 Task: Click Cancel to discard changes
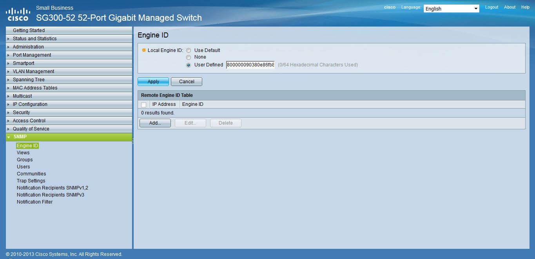(187, 82)
